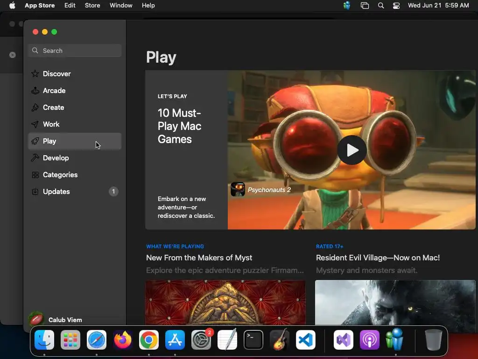Viewport: 478px width, 359px height.
Task: Click the Calub Viem account avatar
Action: click(36, 319)
